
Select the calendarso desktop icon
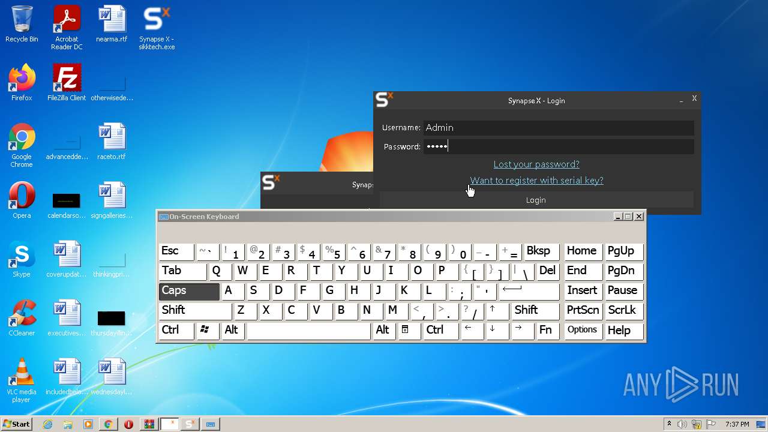67,204
